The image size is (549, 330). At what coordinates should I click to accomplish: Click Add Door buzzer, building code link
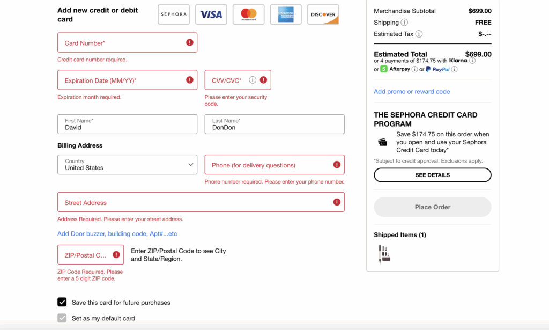[x=117, y=234]
